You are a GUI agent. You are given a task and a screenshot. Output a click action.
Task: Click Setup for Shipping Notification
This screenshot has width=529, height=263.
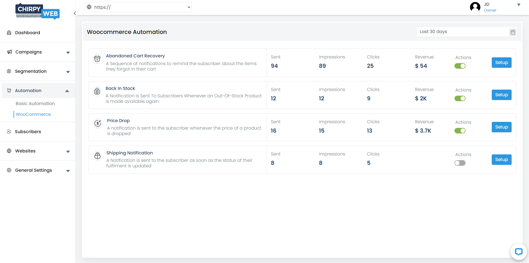pyautogui.click(x=501, y=160)
